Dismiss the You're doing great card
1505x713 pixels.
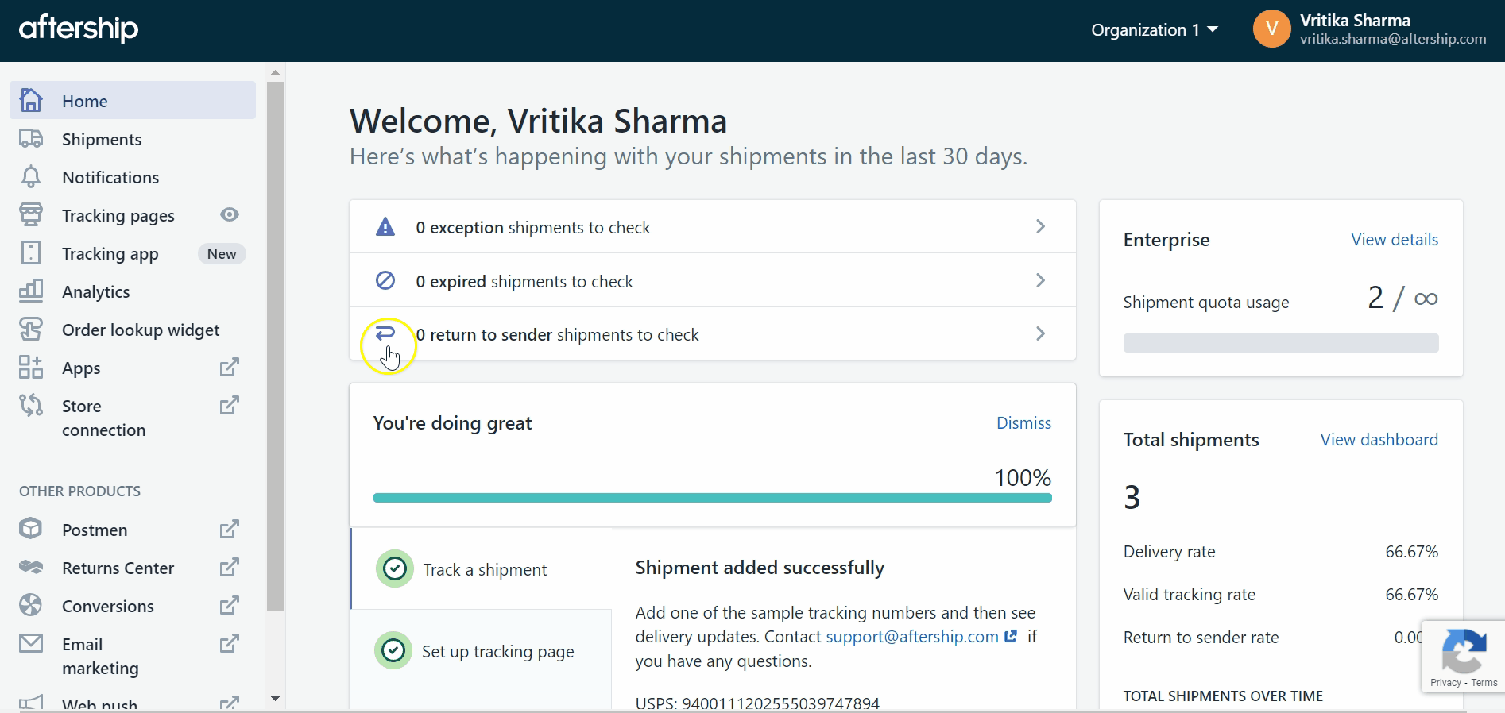coord(1023,423)
